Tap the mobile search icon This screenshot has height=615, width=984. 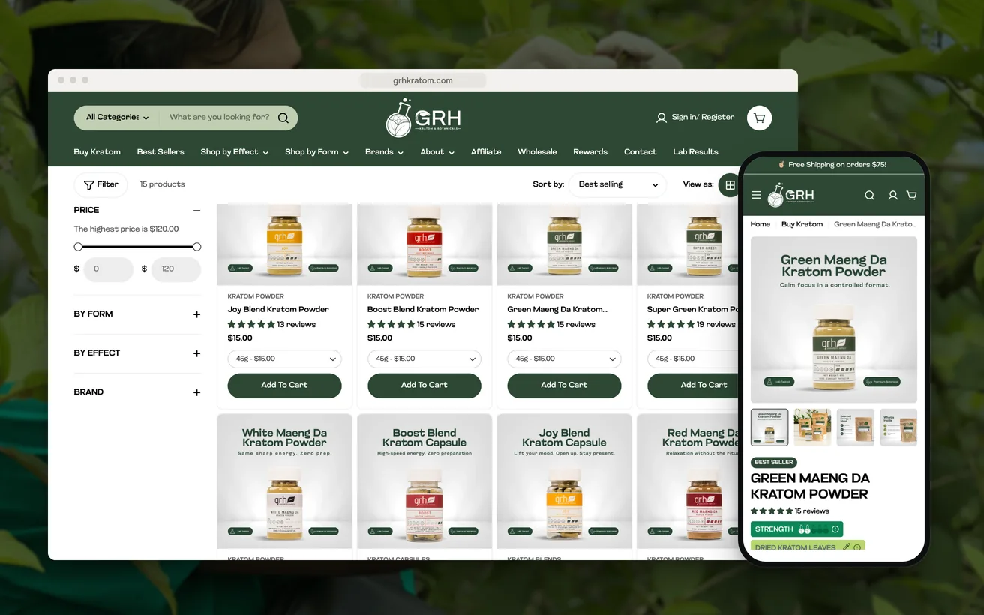pyautogui.click(x=870, y=195)
